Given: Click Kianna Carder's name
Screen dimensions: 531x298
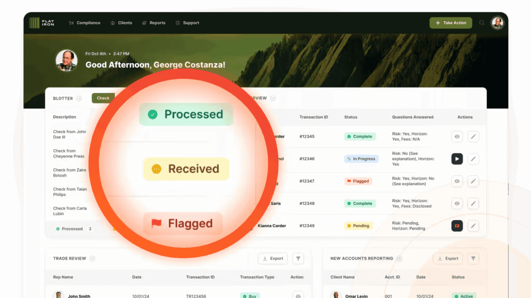Looking at the screenshot, I should (272, 226).
